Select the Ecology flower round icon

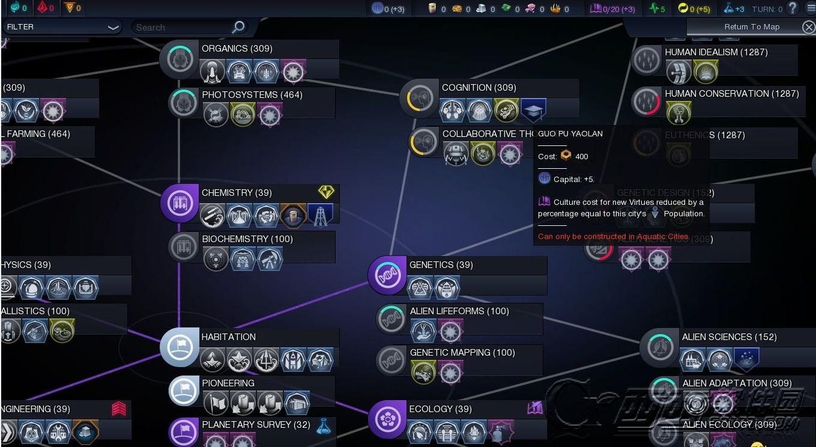(x=387, y=419)
